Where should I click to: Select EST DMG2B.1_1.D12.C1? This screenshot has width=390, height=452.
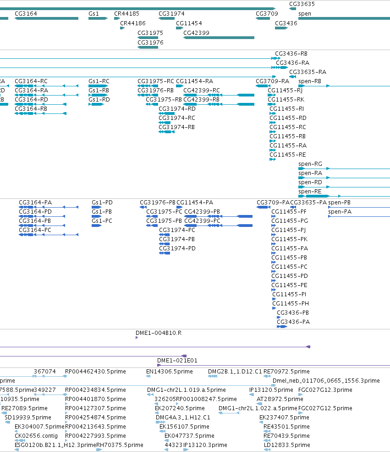tap(235, 372)
